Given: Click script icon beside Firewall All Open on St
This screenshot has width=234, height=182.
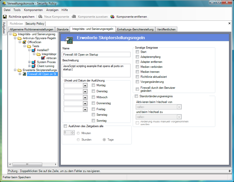Looking at the screenshot, I should coord(24,74).
